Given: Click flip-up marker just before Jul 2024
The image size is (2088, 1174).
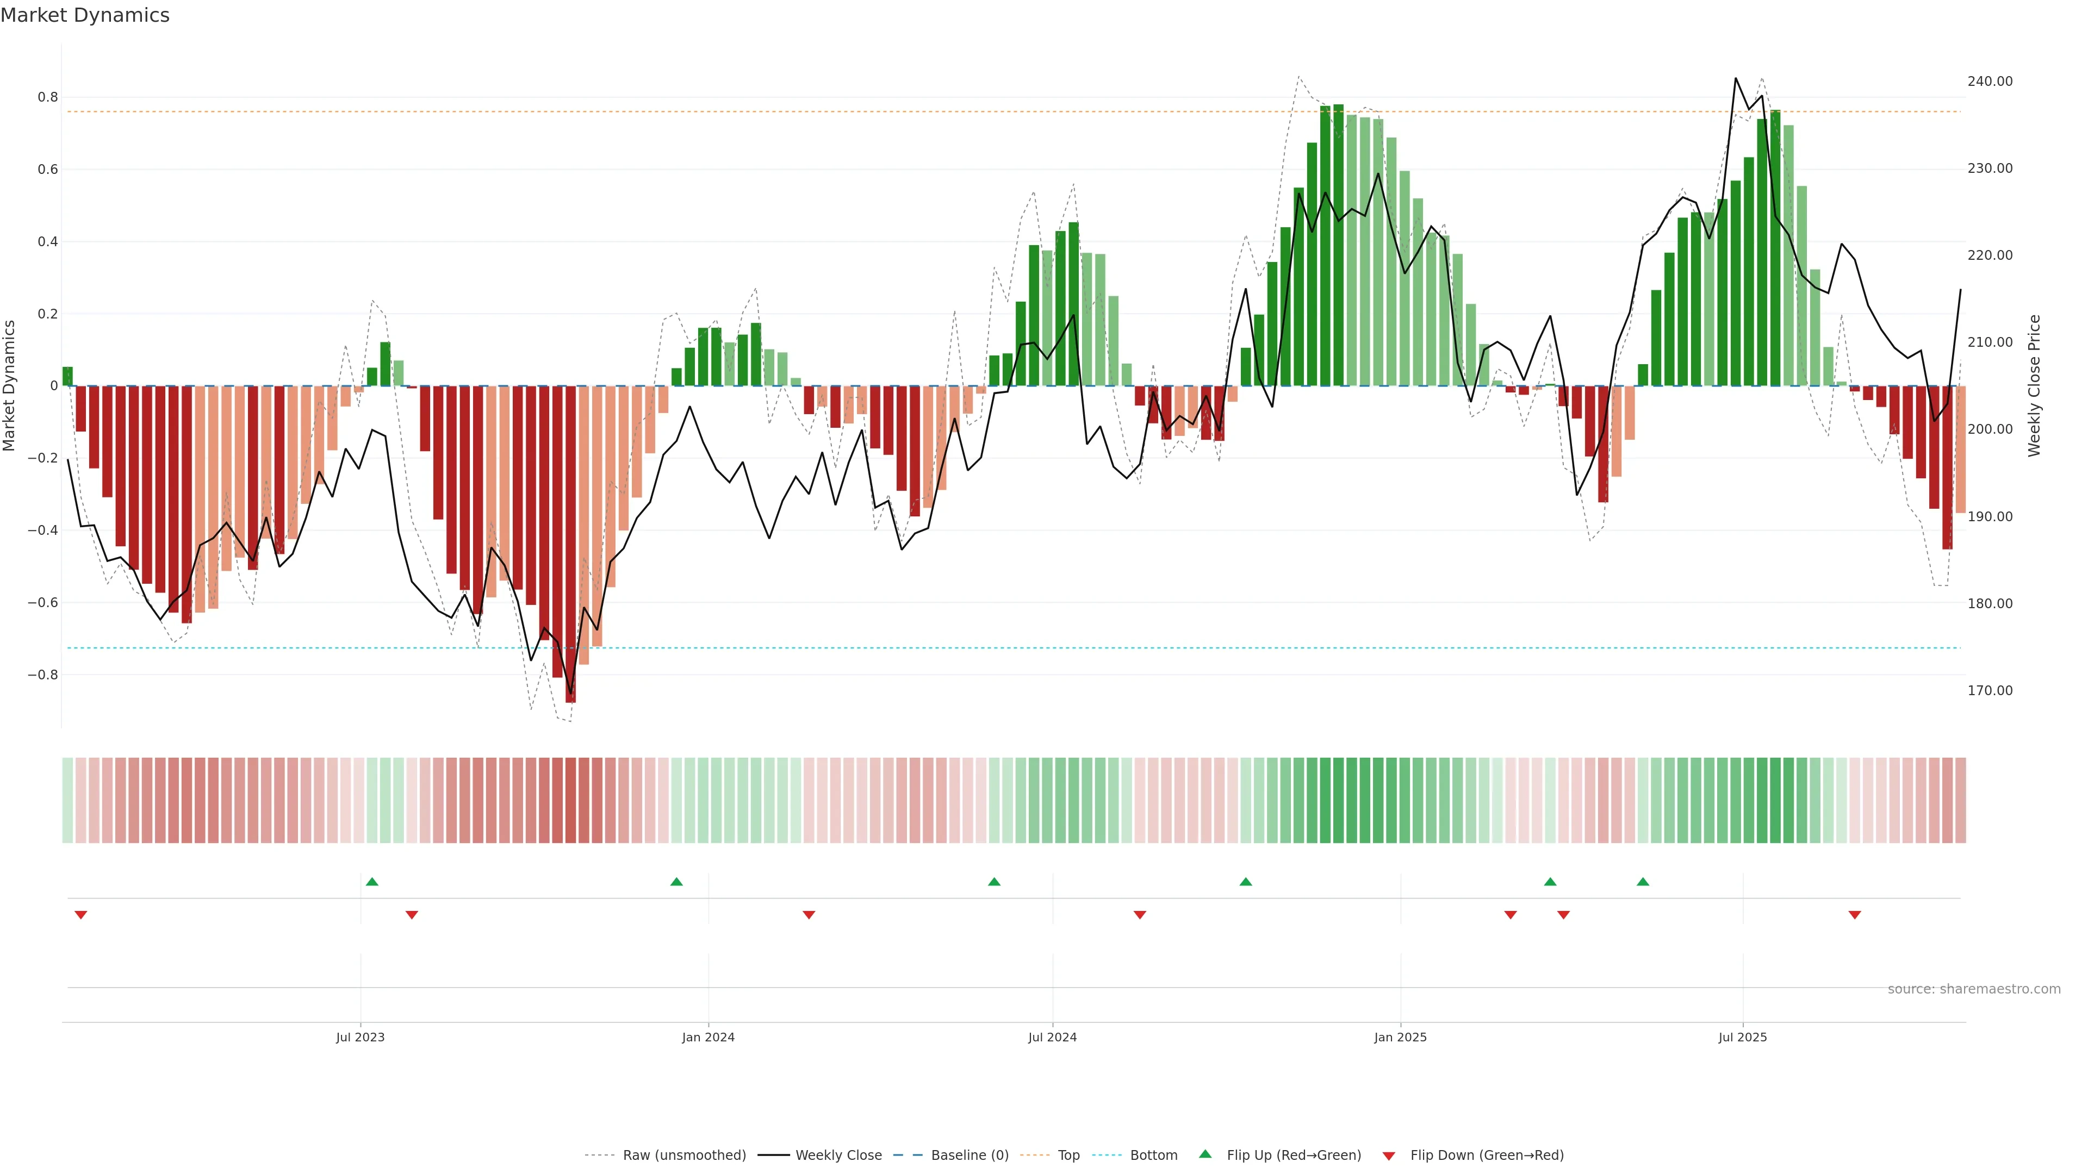Looking at the screenshot, I should coord(994,882).
